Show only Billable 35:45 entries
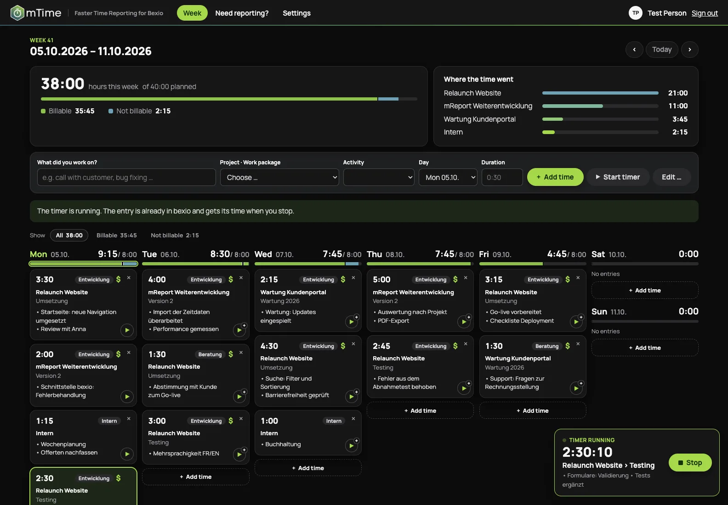 coord(117,236)
